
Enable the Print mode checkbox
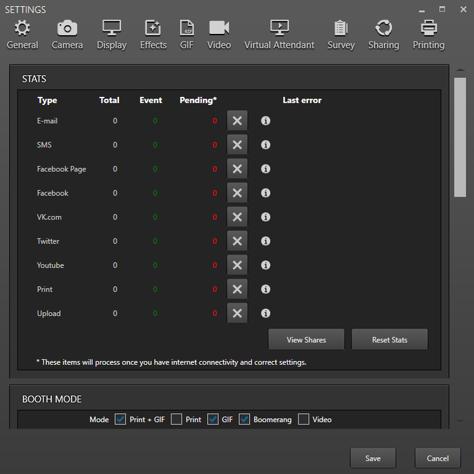click(x=177, y=419)
